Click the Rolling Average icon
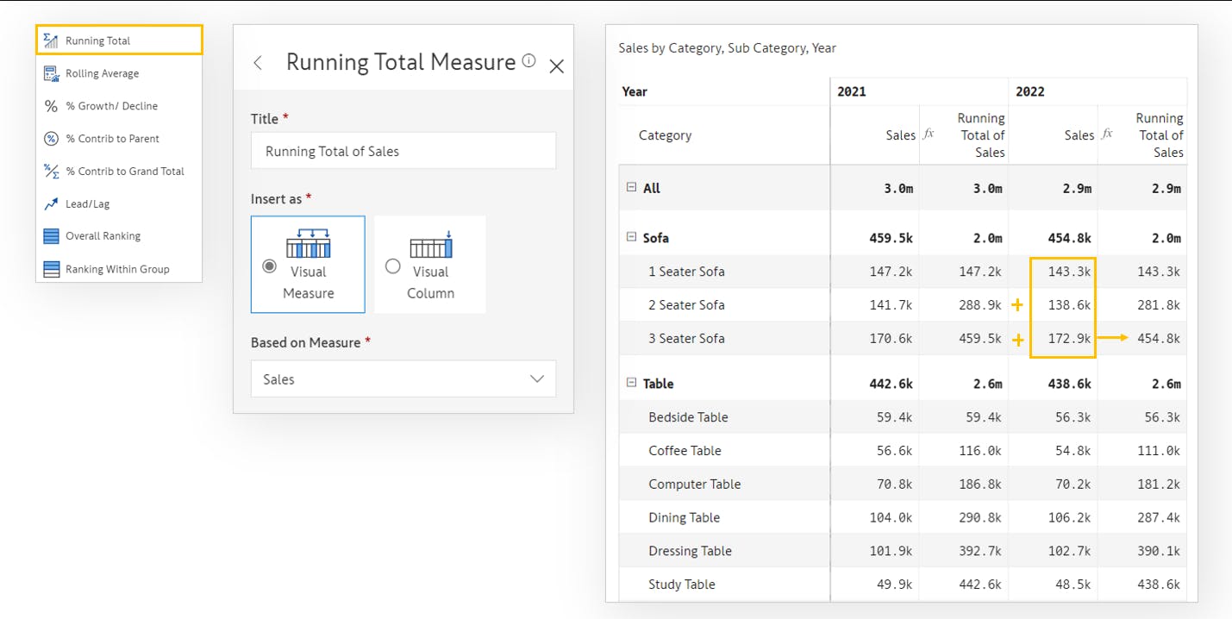 [51, 73]
